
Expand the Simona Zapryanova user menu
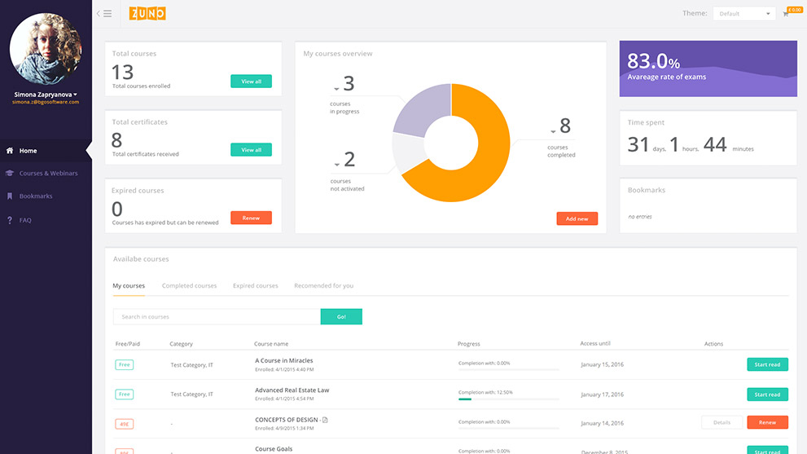(46, 95)
